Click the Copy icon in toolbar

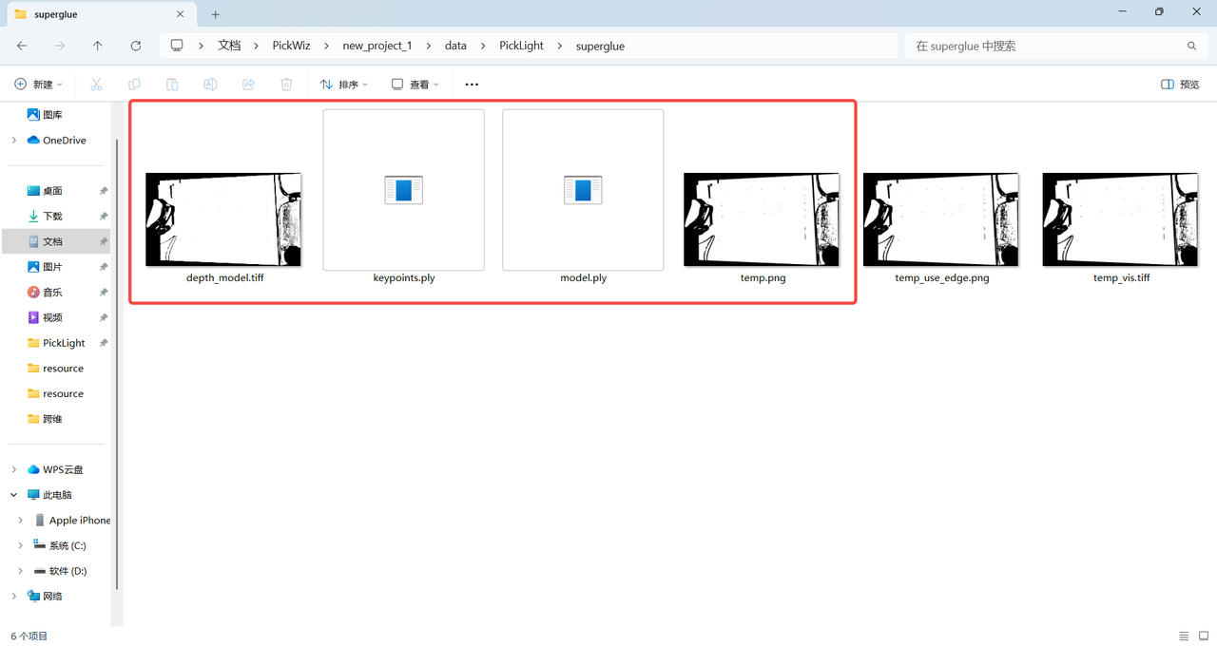coord(134,85)
